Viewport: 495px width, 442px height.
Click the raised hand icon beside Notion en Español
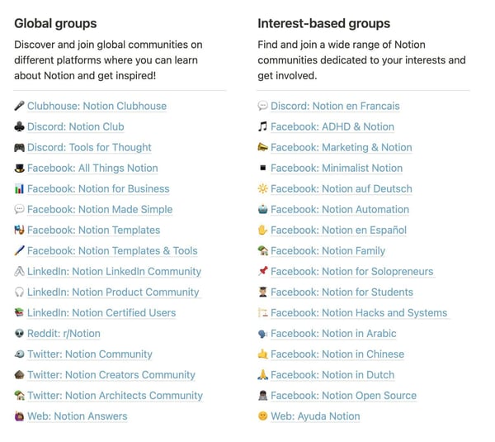click(262, 231)
